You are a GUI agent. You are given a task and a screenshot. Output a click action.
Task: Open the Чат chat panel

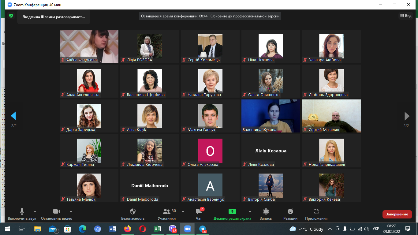tap(199, 214)
